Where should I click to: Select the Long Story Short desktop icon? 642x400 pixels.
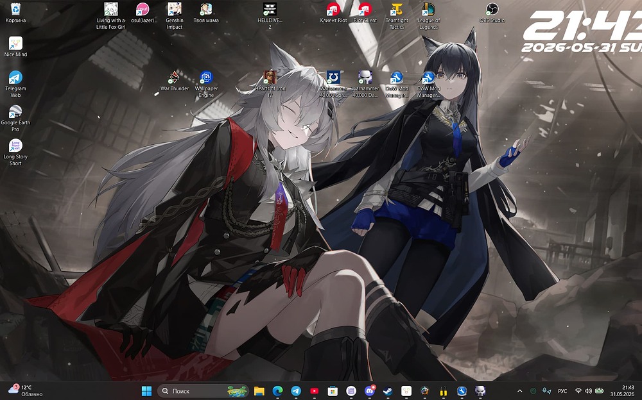[15, 152]
